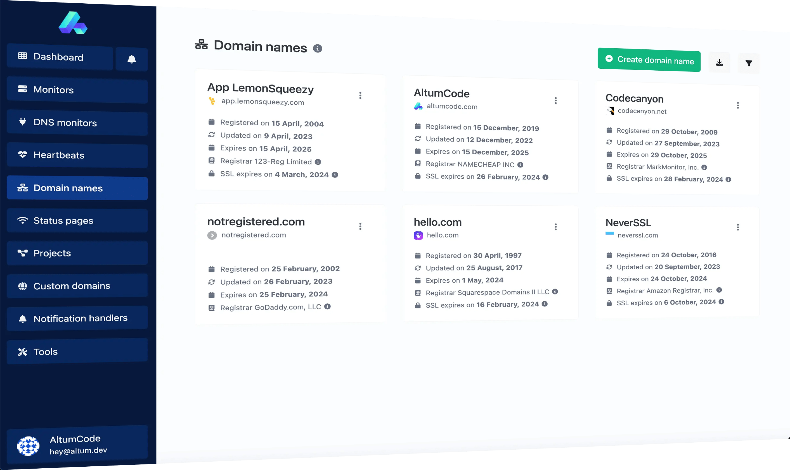Go to Custom domains
790x470 pixels.
[x=77, y=286]
